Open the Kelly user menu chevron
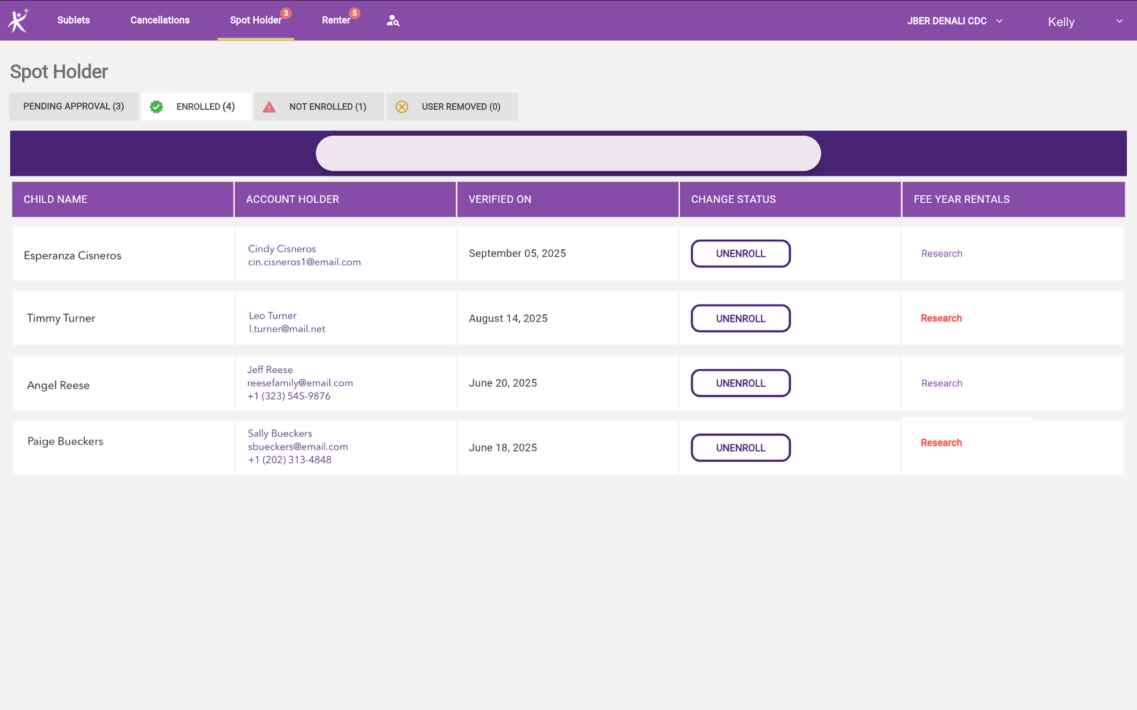Image resolution: width=1137 pixels, height=710 pixels. [x=1119, y=21]
